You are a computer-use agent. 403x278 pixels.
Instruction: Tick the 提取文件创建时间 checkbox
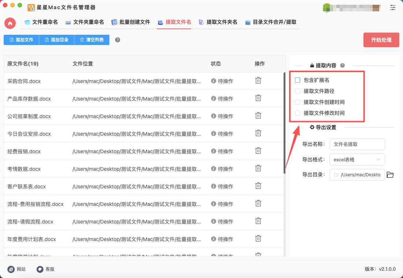(297, 102)
